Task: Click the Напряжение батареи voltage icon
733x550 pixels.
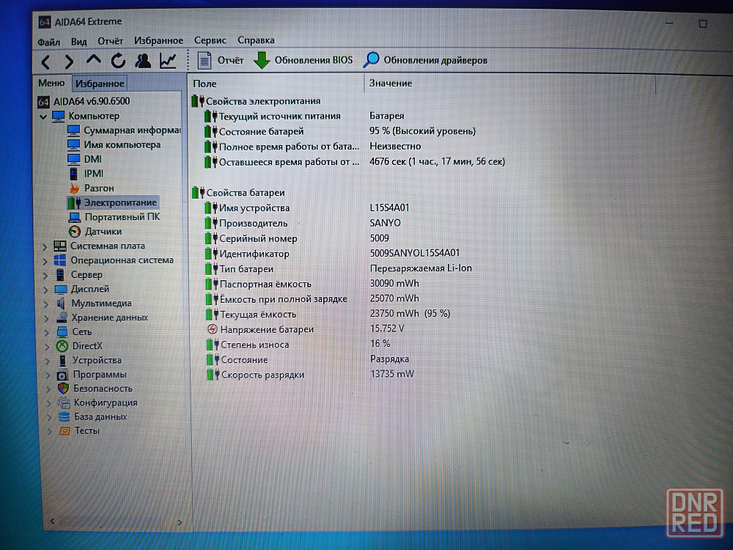Action: pyautogui.click(x=212, y=329)
